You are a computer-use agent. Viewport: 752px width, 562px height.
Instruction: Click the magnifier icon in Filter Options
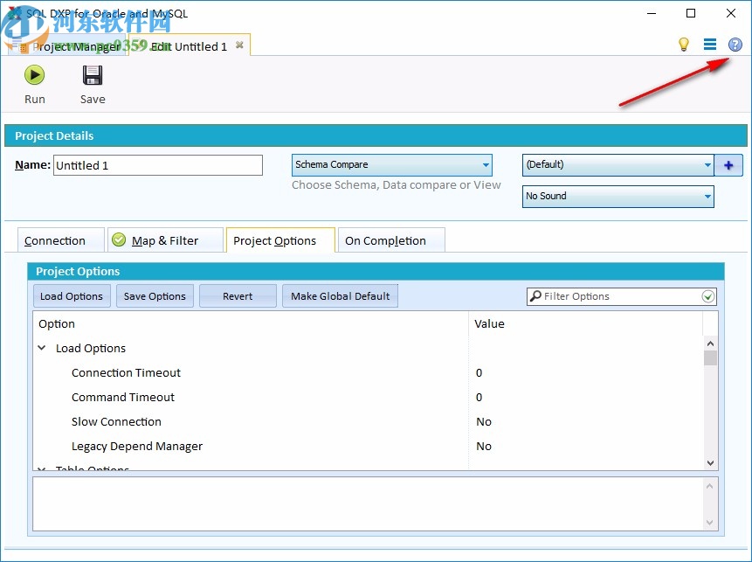click(x=535, y=296)
